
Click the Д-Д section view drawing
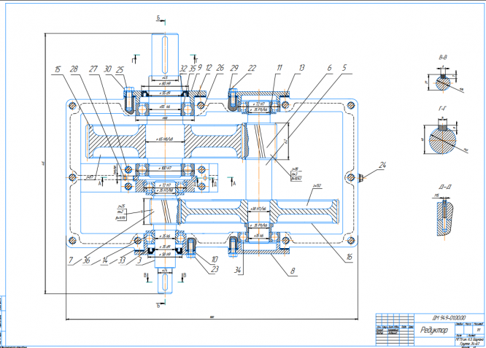point(445,219)
